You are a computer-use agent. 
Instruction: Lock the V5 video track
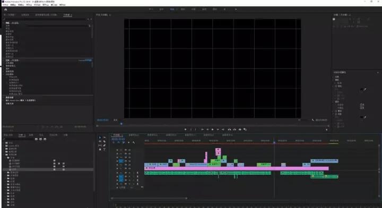(117, 154)
